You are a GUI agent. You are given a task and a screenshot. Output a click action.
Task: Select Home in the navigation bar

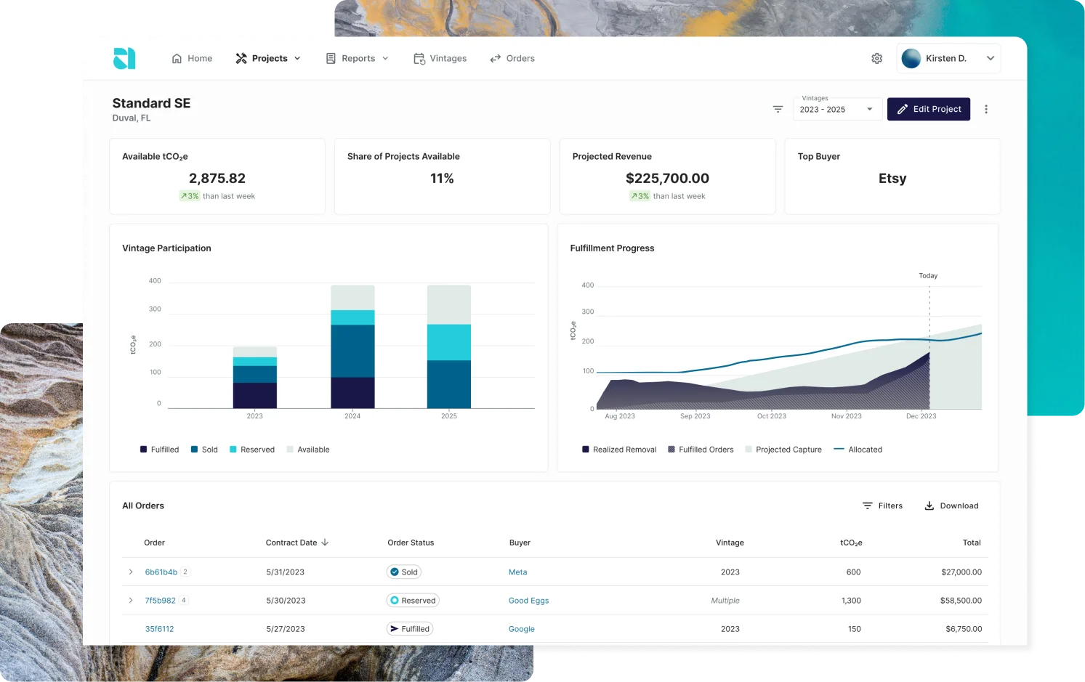192,58
